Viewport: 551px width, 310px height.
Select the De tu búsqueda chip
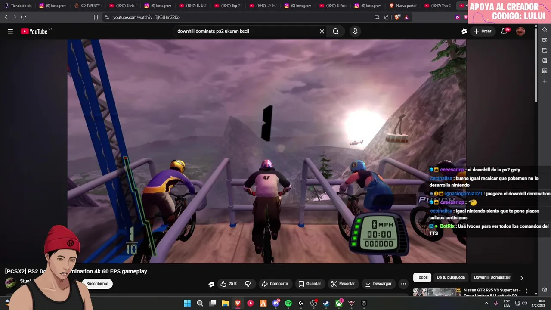tap(451, 278)
